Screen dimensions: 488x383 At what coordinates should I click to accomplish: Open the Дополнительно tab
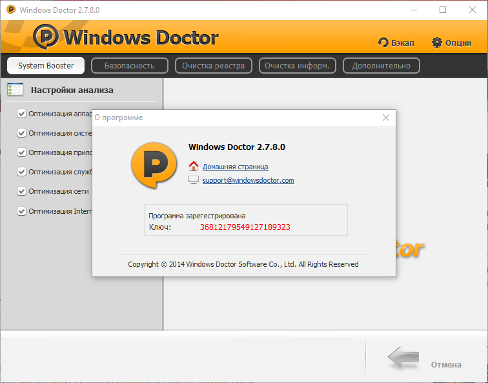click(x=381, y=66)
